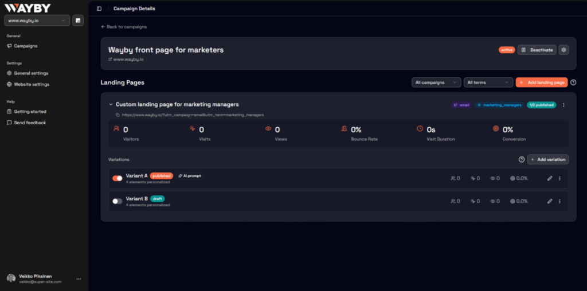Open landing page more options menu
Image resolution: width=587 pixels, height=291 pixels.
click(x=564, y=105)
